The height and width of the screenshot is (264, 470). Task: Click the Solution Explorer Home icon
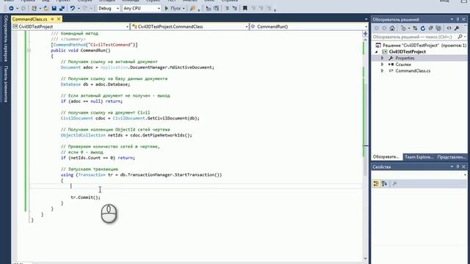coord(392,29)
